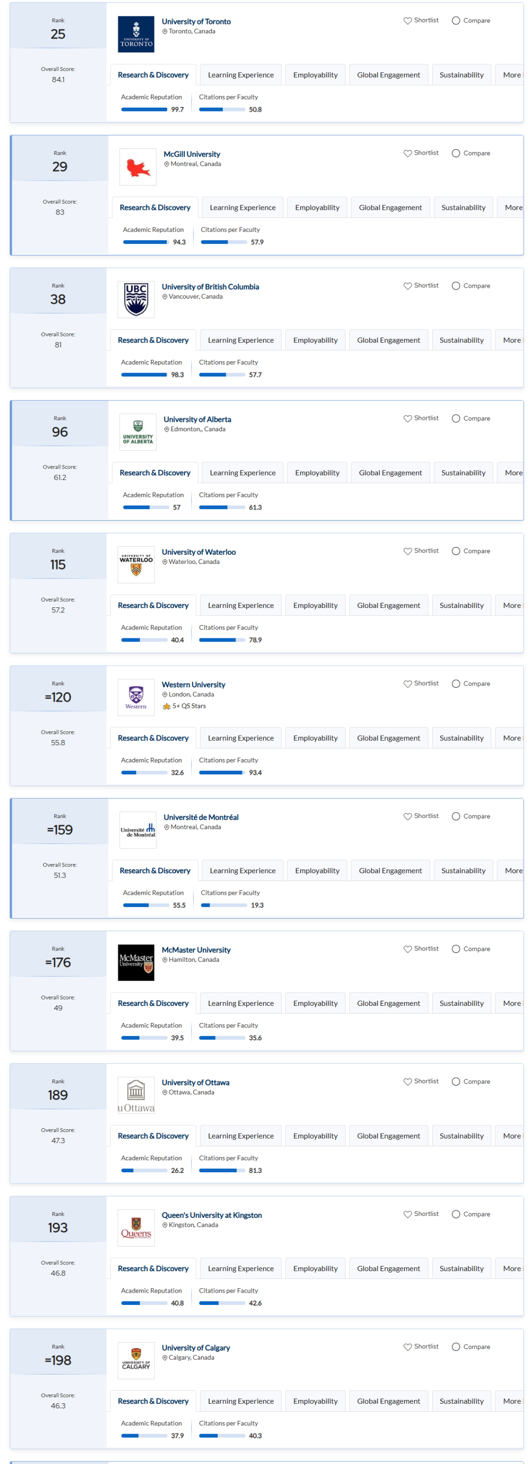Expand More tab on University of Toronto card
The height and width of the screenshot is (1464, 528).
511,75
